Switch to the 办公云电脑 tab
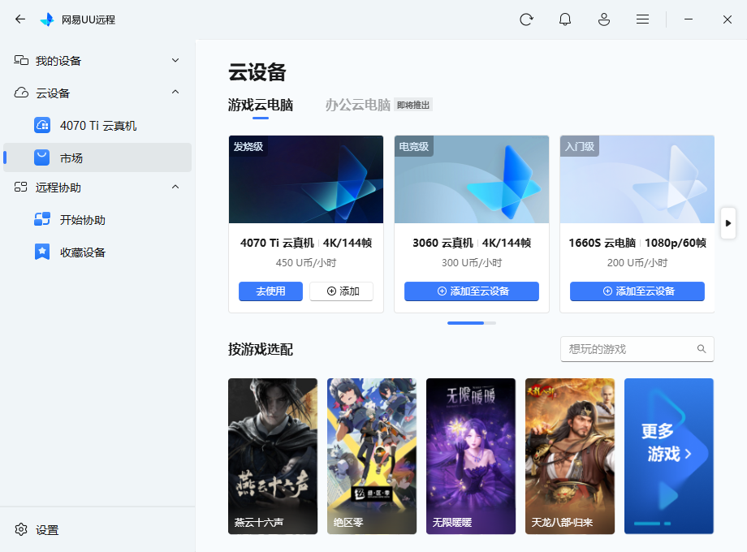The height and width of the screenshot is (552, 747). pyautogui.click(x=358, y=105)
